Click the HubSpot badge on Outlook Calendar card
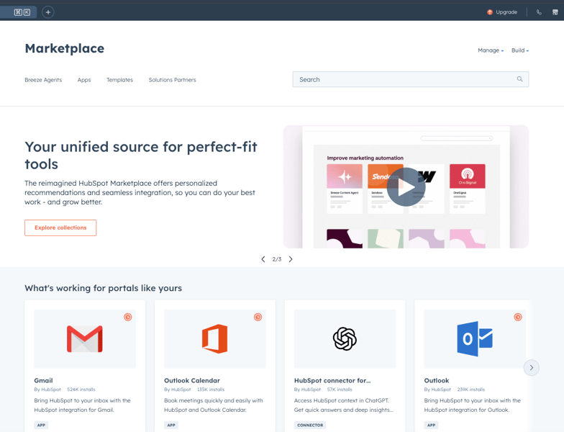 tap(258, 317)
